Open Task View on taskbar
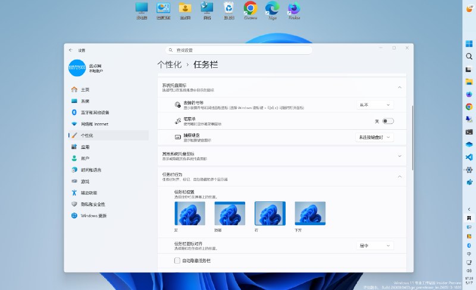Screen dimensions: 476x290 (x=469, y=69)
